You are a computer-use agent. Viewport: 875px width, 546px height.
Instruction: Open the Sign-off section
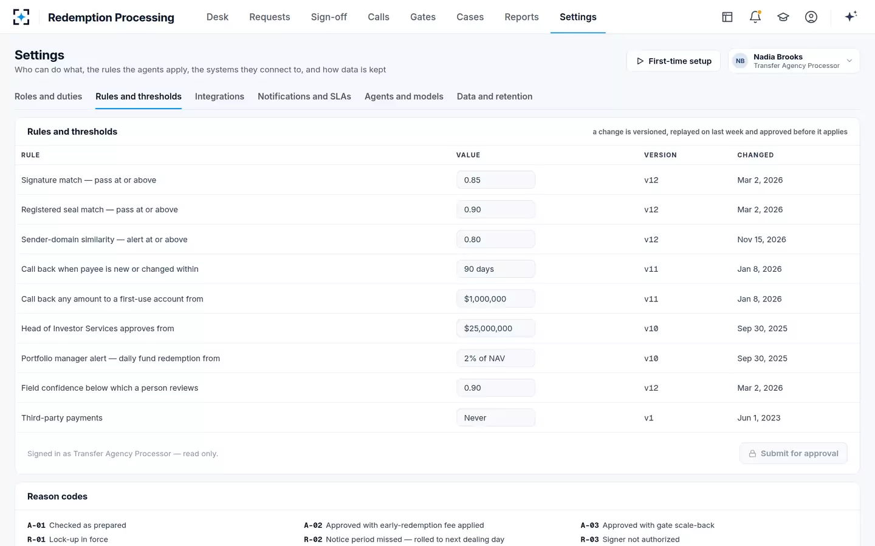click(329, 17)
